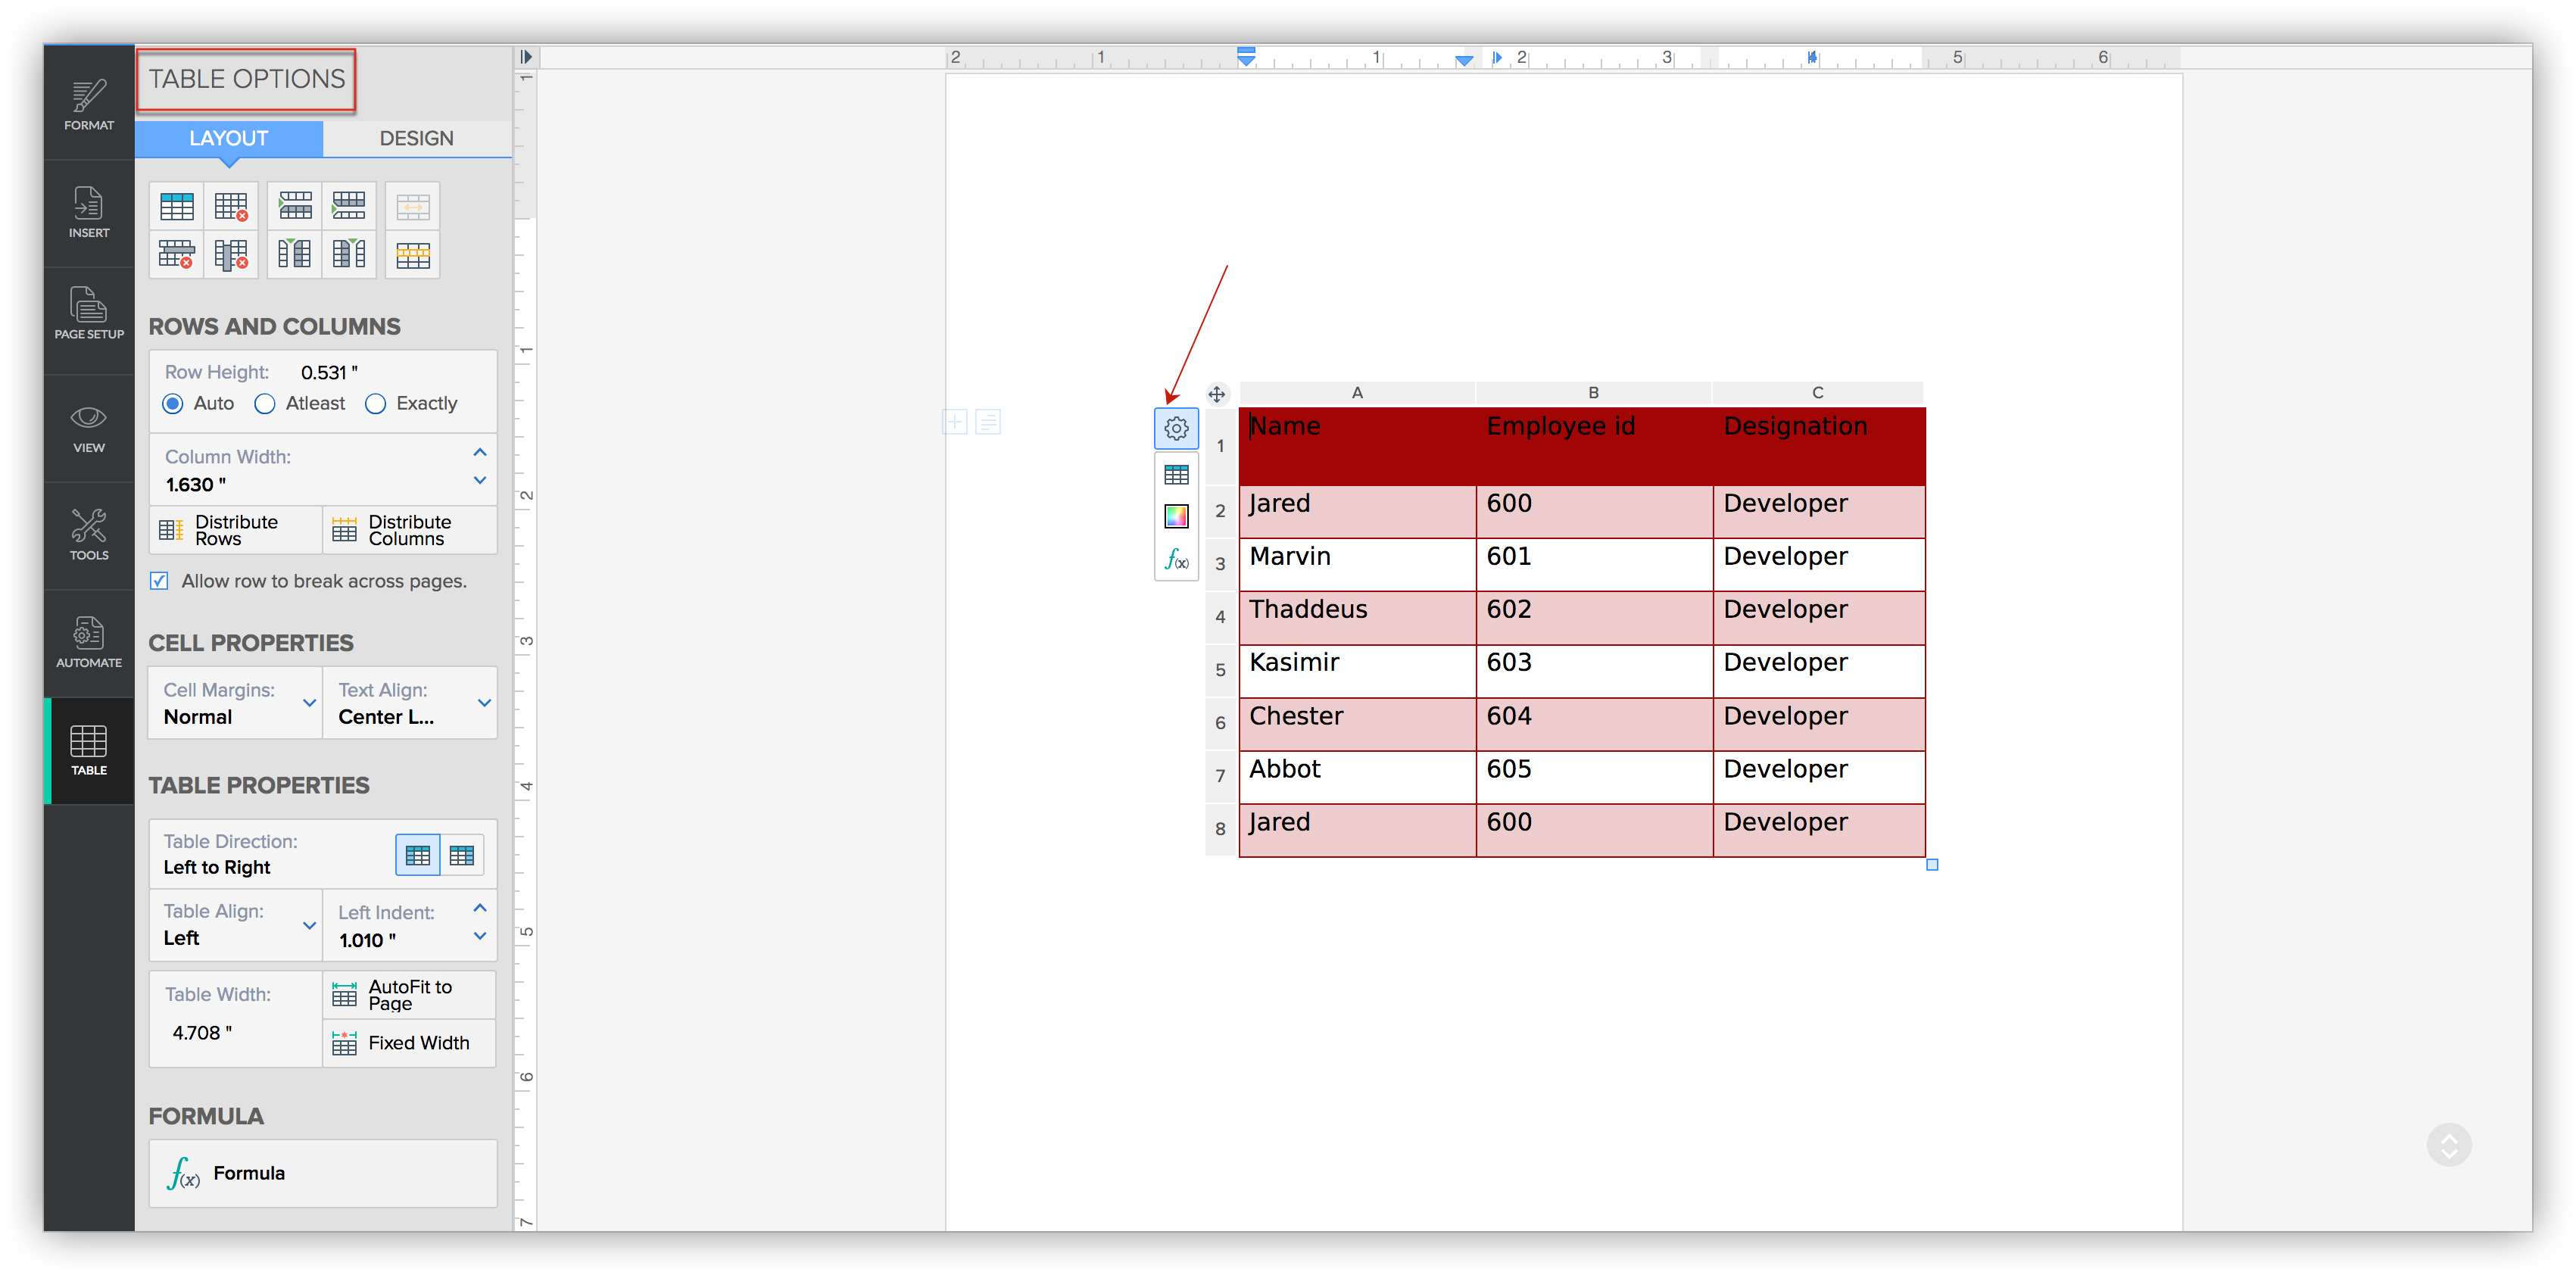Click the Delete Column icon
Screen dimensions: 2576x1275
[x=231, y=255]
